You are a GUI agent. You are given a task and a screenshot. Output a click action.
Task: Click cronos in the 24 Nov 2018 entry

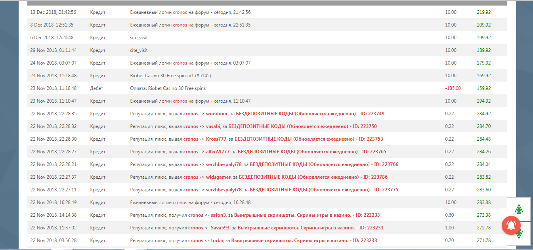[x=180, y=63]
